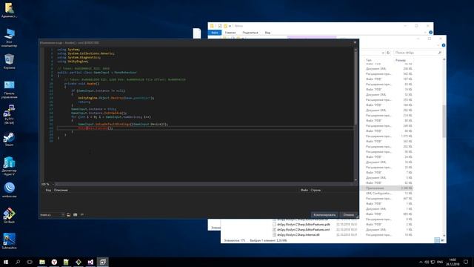
Task: Click the middle icon right of main.cs dropdown
Action: point(76,214)
